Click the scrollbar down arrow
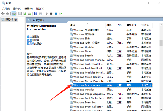Image resolution: width=163 pixels, height=111 pixels. [x=161, y=109]
